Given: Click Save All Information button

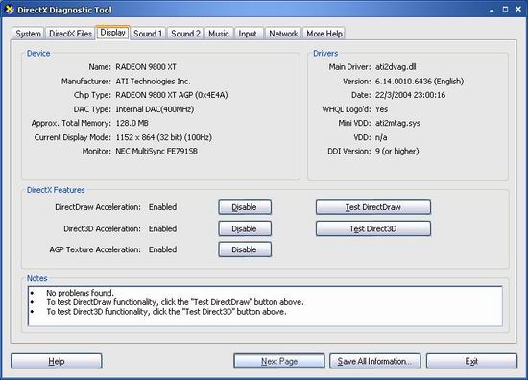Looking at the screenshot, I should pos(374,361).
